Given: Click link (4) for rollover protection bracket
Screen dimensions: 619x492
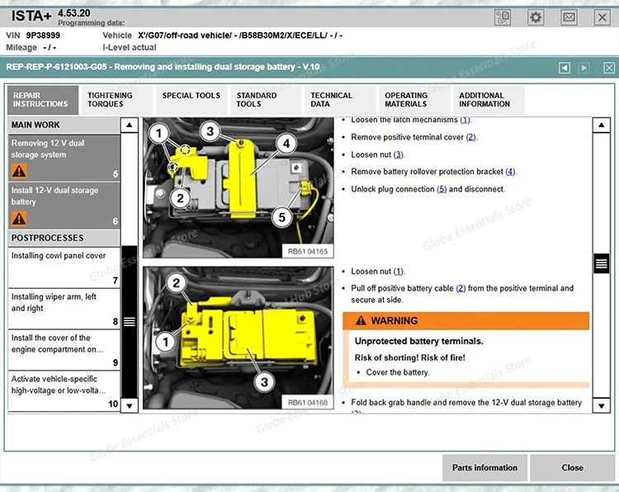Looking at the screenshot, I should [x=510, y=172].
